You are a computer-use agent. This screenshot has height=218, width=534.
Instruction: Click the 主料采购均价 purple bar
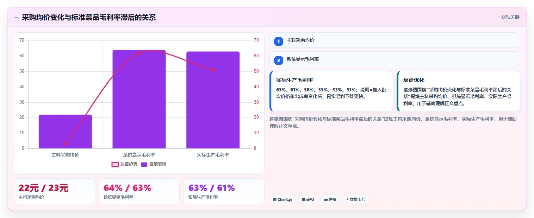click(x=65, y=132)
